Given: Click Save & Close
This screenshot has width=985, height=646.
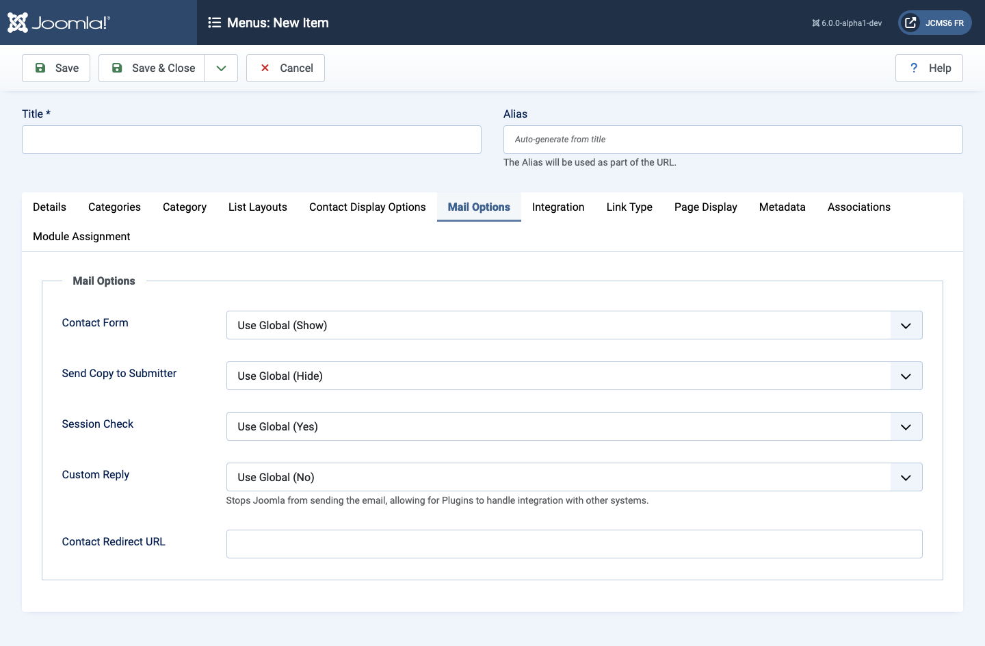Looking at the screenshot, I should [152, 68].
